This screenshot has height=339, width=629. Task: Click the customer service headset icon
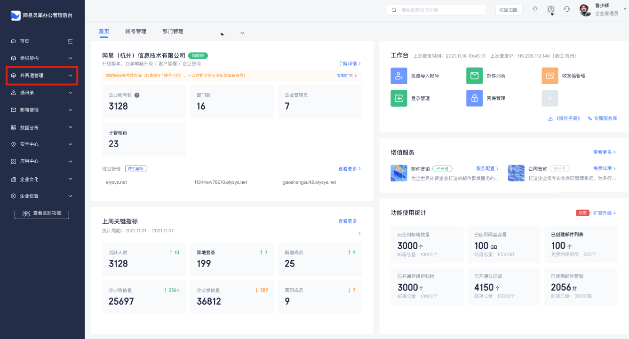566,9
